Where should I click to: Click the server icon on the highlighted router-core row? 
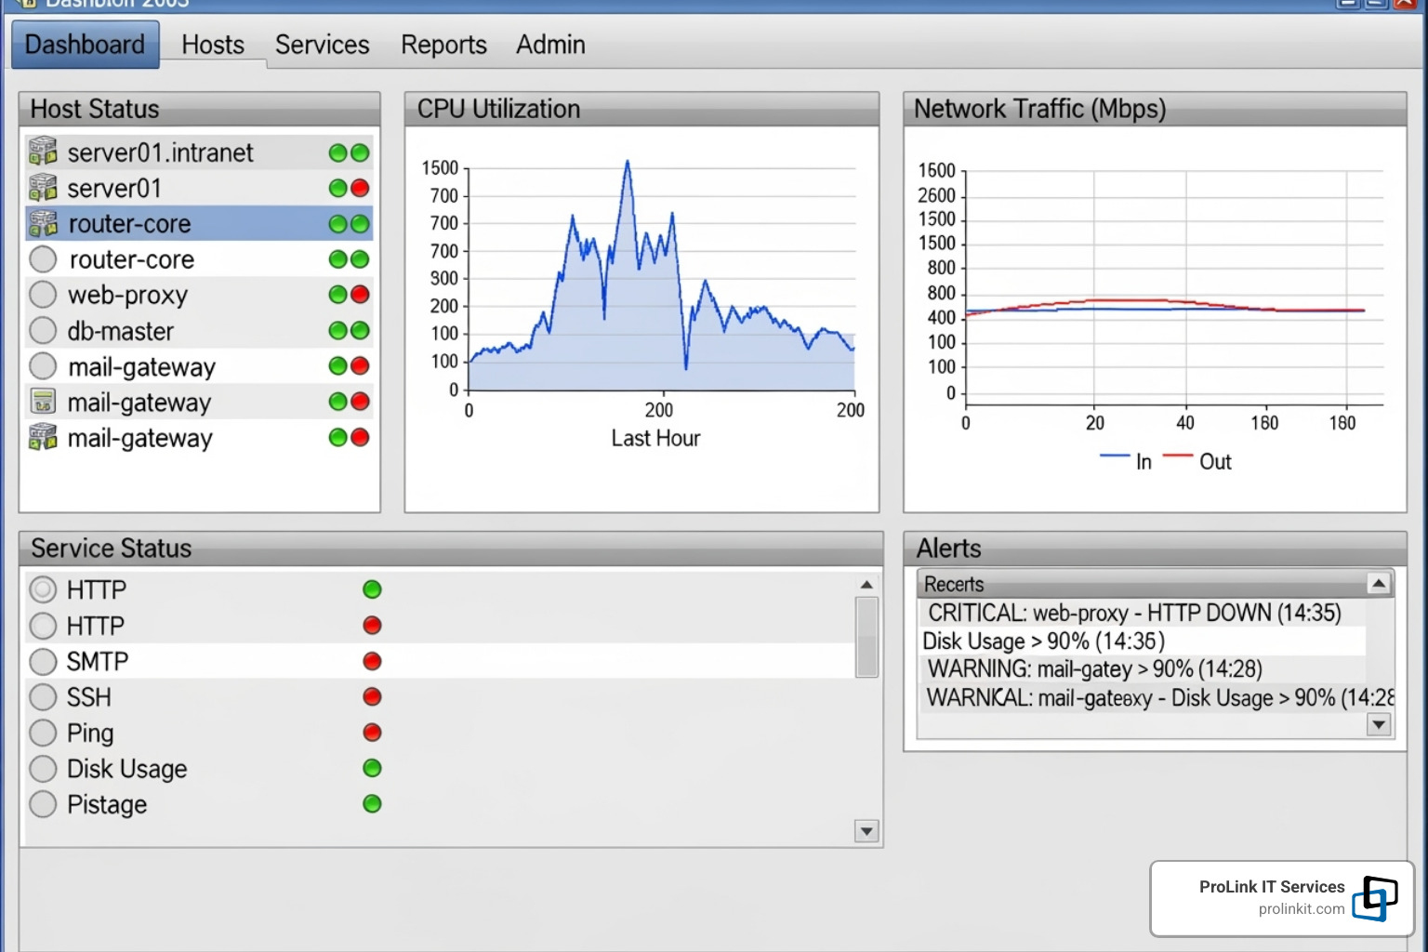(43, 224)
